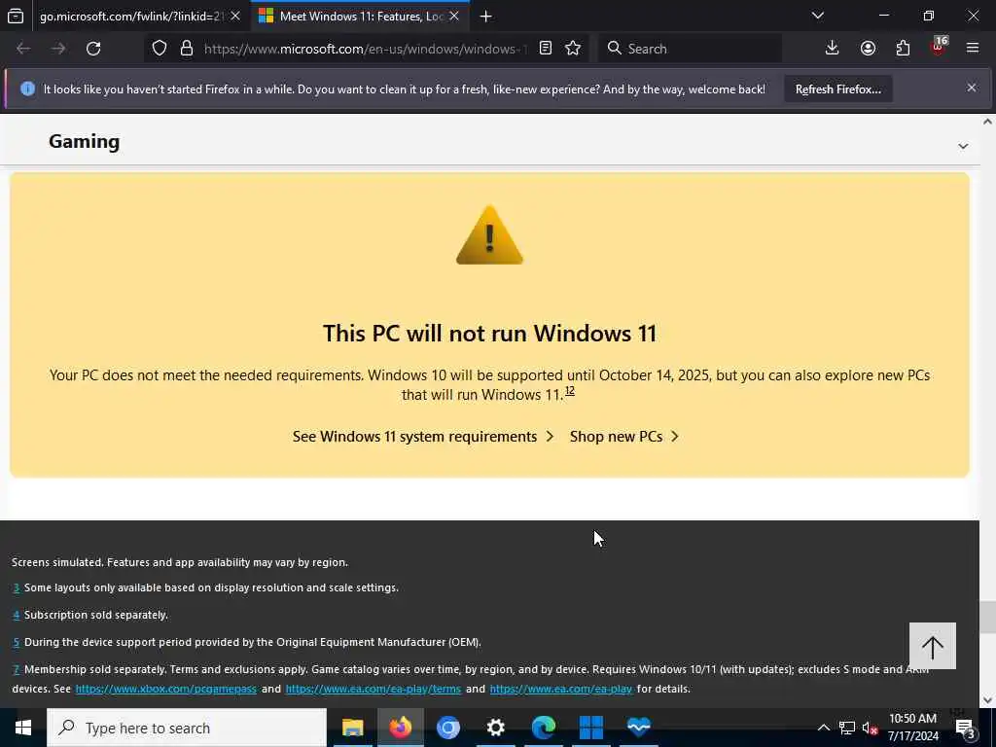This screenshot has height=747, width=996.
Task: Bookmark this page with the star icon
Action: [572, 49]
